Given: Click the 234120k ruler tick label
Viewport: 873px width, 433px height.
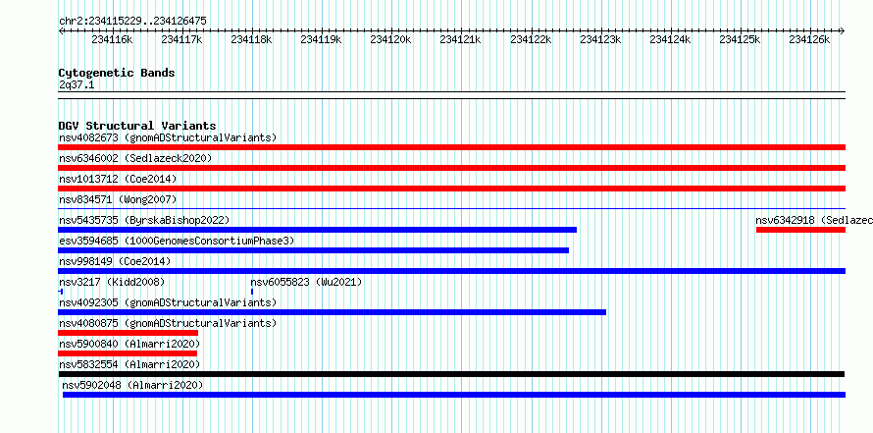Looking at the screenshot, I should point(390,39).
